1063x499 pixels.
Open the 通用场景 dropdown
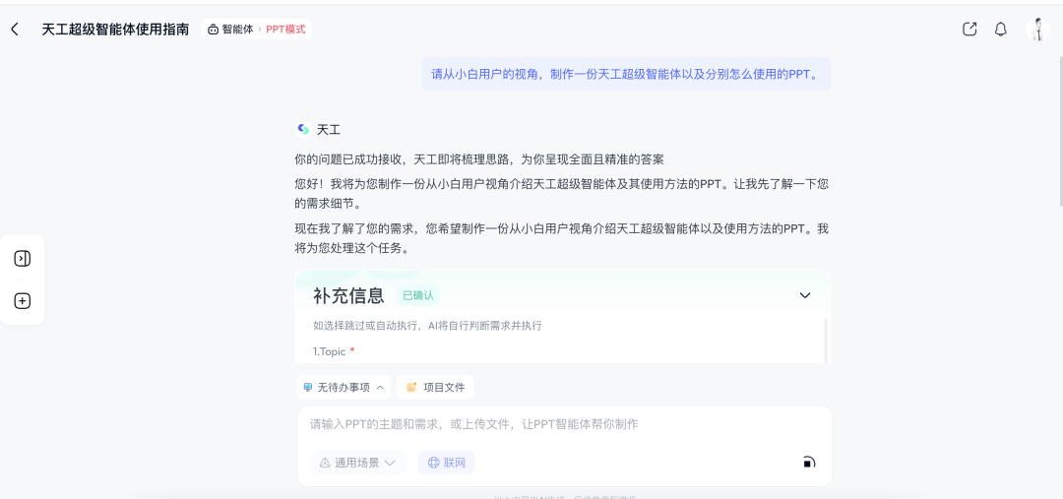tap(357, 463)
